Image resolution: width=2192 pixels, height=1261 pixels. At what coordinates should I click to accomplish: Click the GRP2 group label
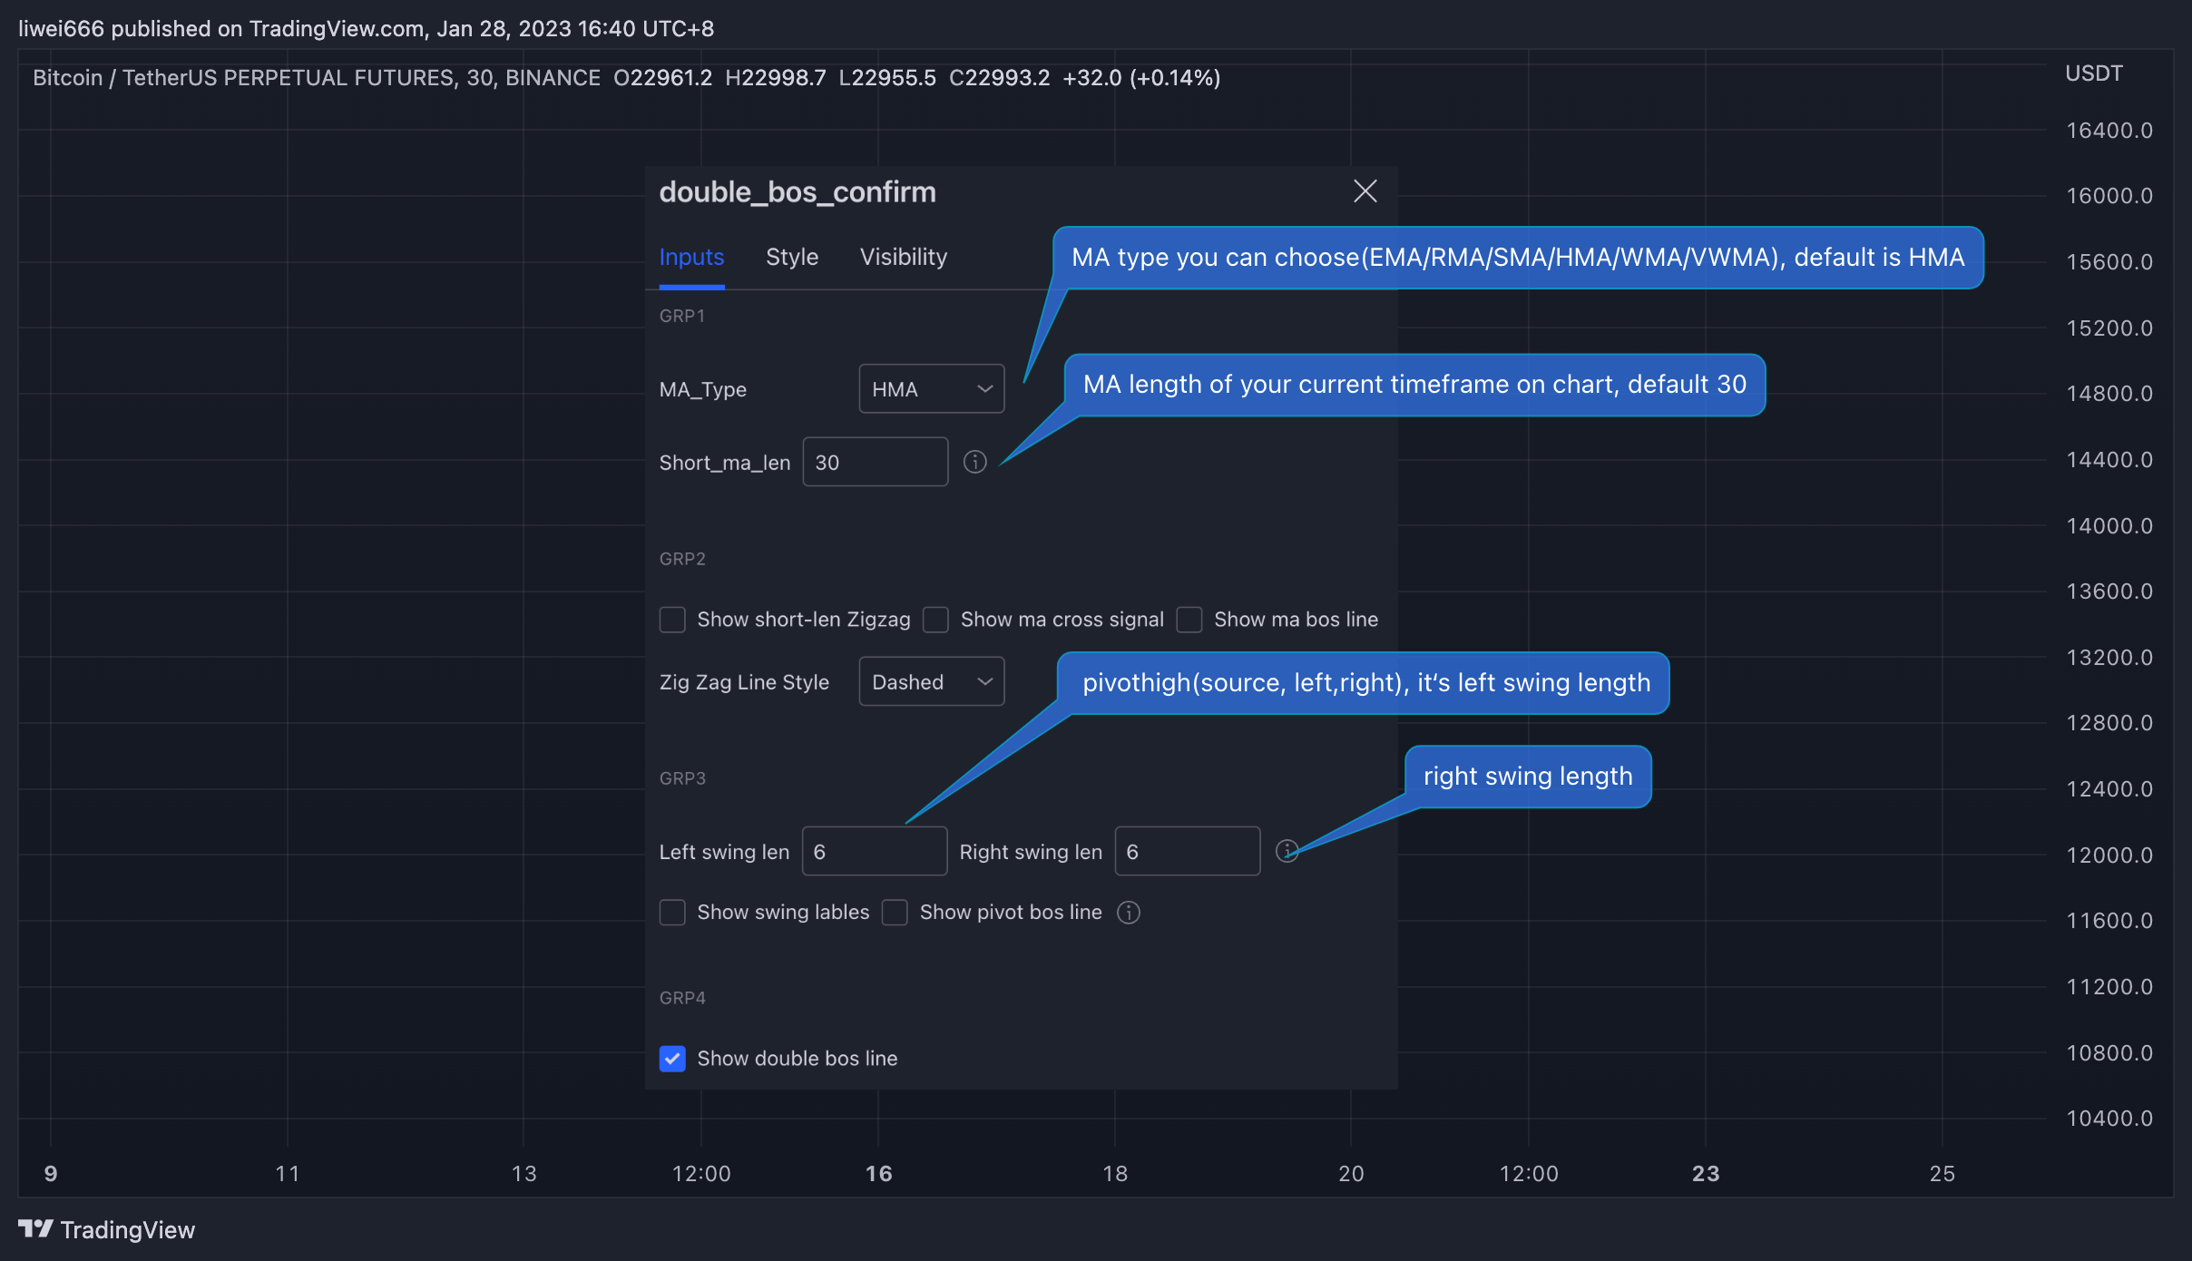point(682,557)
